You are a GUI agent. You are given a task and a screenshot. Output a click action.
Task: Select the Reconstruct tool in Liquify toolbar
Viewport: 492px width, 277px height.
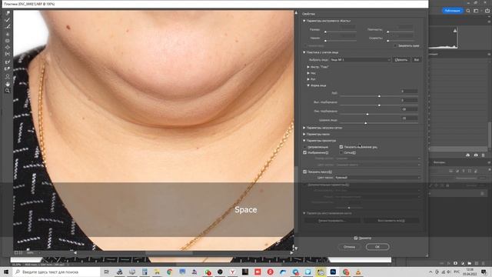click(x=8, y=20)
